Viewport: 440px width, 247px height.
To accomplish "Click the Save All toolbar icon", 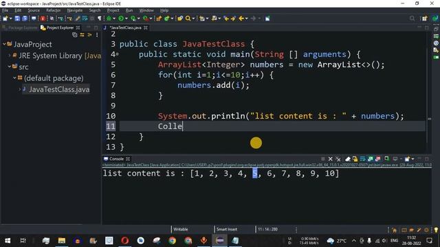I will 25,19.
